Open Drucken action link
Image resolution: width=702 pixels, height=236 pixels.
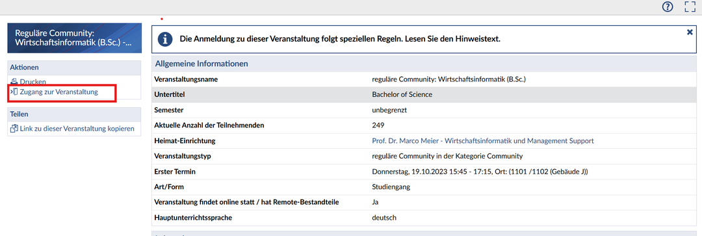[x=32, y=82]
